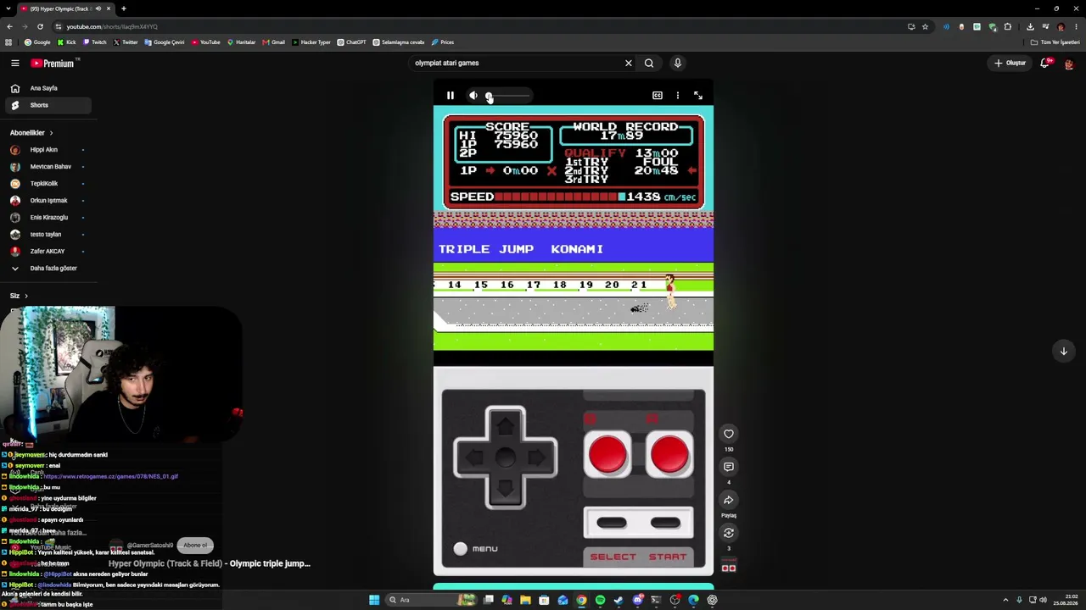Image resolution: width=1086 pixels, height=610 pixels.
Task: Mute the Shorts video volume
Action: coord(473,96)
